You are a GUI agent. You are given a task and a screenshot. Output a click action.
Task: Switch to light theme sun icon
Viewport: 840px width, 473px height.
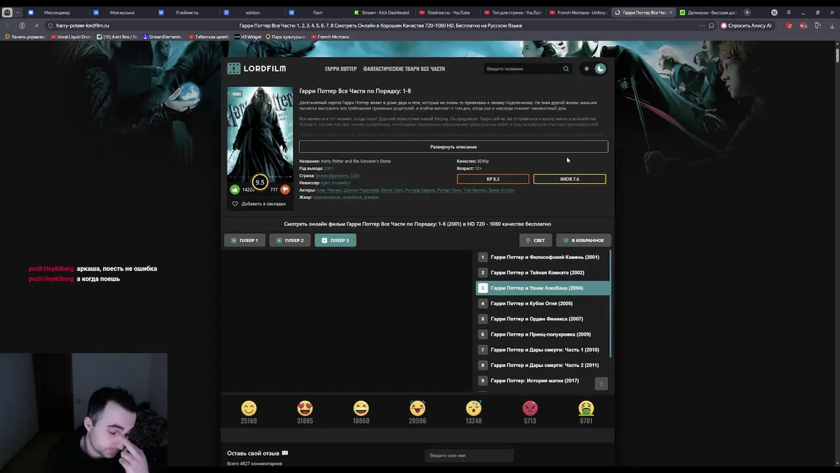click(x=587, y=68)
